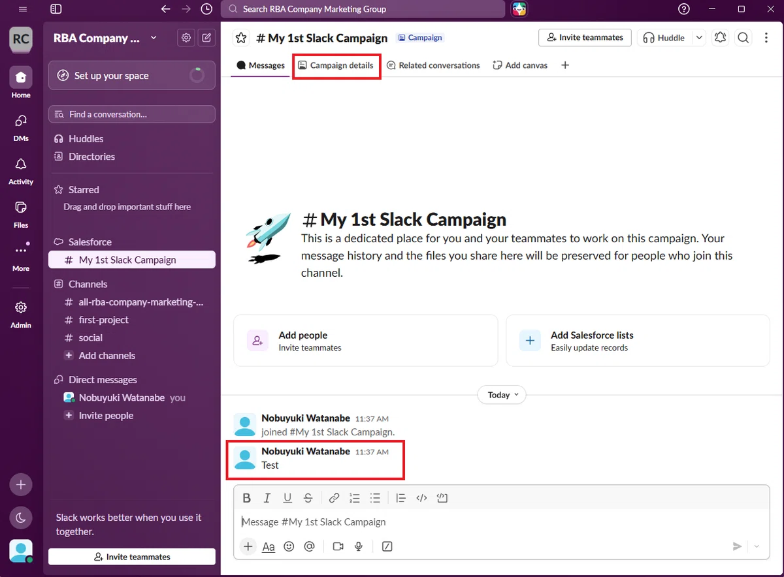This screenshot has width=784, height=577.
Task: Search in channel with the magnifier icon
Action: coord(743,38)
